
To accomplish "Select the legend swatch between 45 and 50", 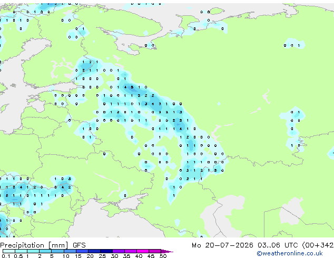I will pyautogui.click(x=155, y=251).
